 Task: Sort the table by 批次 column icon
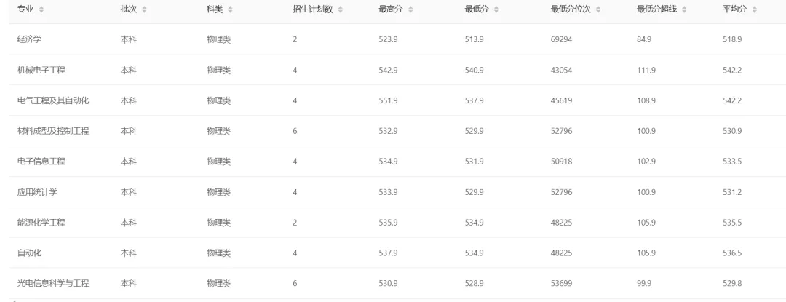pyautogui.click(x=144, y=9)
